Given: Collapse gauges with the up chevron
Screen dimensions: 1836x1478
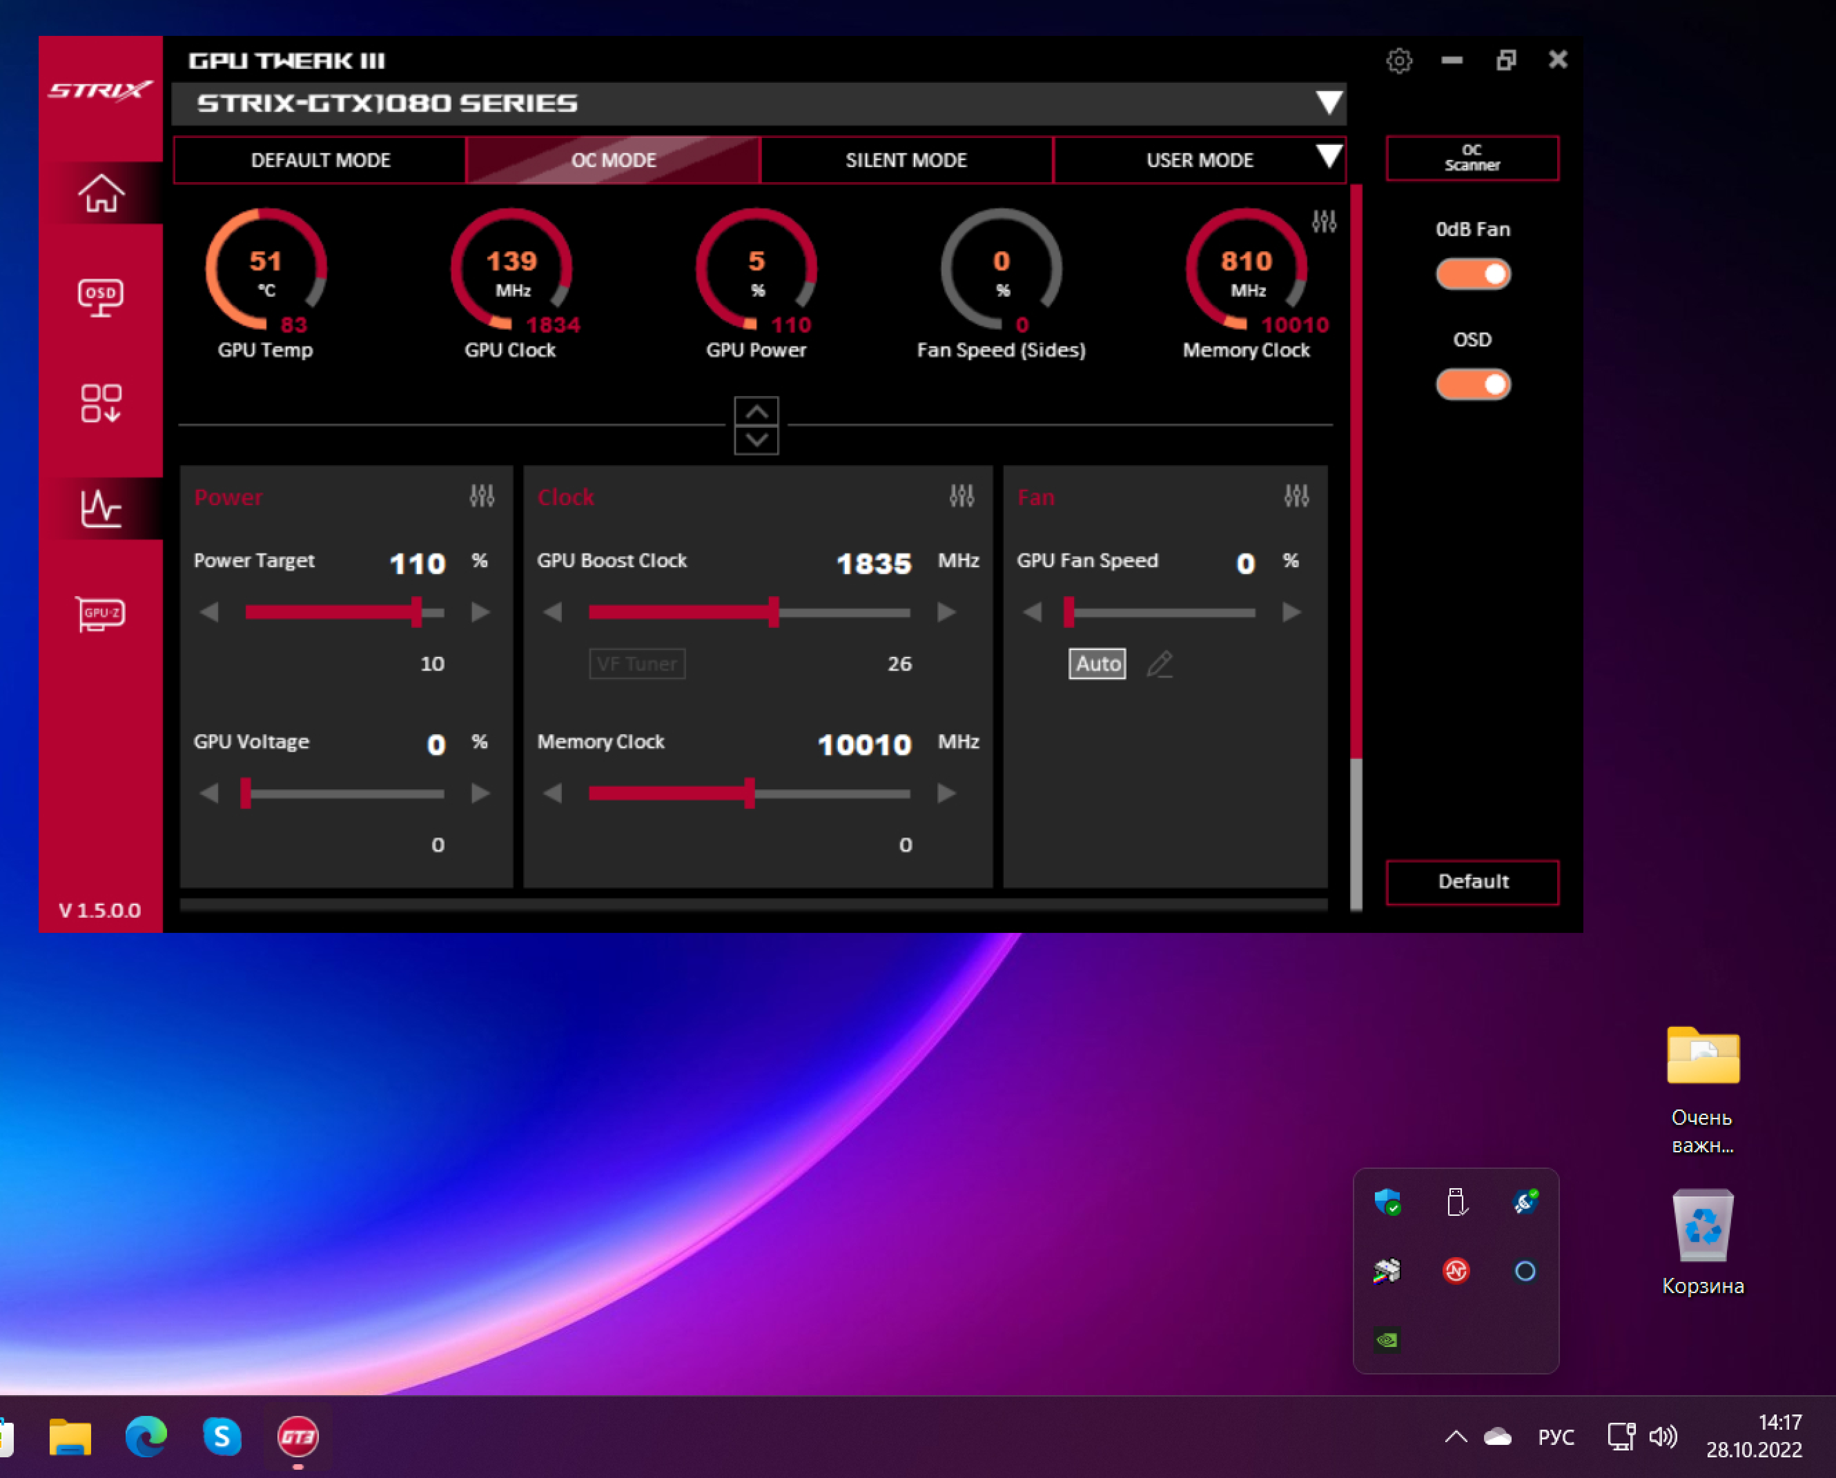Looking at the screenshot, I should [x=756, y=411].
